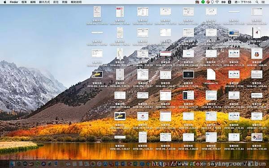Select screenshot file ending 1.10.49
This screenshot has width=269, height=168.
[x=256, y=137]
